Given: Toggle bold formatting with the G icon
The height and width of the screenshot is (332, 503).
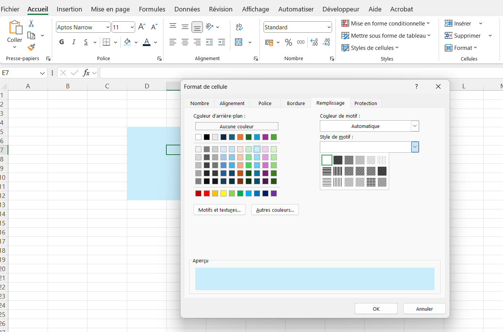Looking at the screenshot, I should click(x=61, y=42).
